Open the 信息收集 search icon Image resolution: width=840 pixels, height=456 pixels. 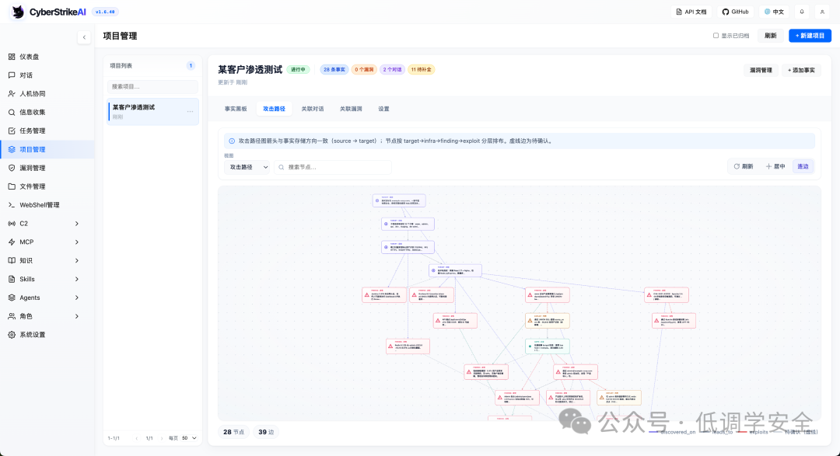pos(12,113)
